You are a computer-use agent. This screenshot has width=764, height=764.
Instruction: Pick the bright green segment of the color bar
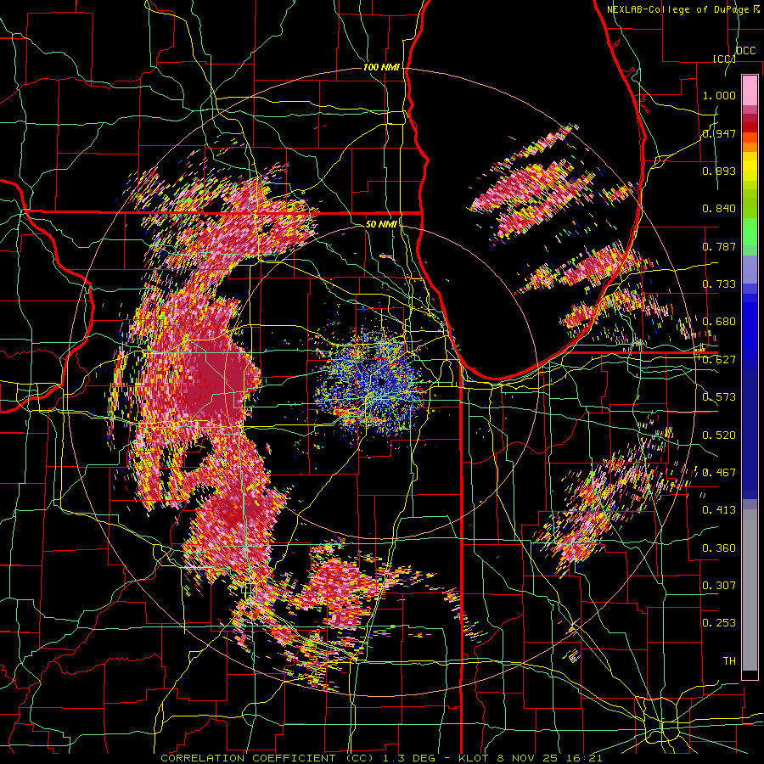[x=750, y=232]
